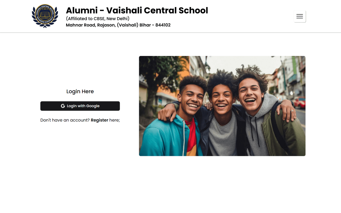The image size is (341, 213).
Task: Click the word "here;" after Register
Action: click(115, 120)
